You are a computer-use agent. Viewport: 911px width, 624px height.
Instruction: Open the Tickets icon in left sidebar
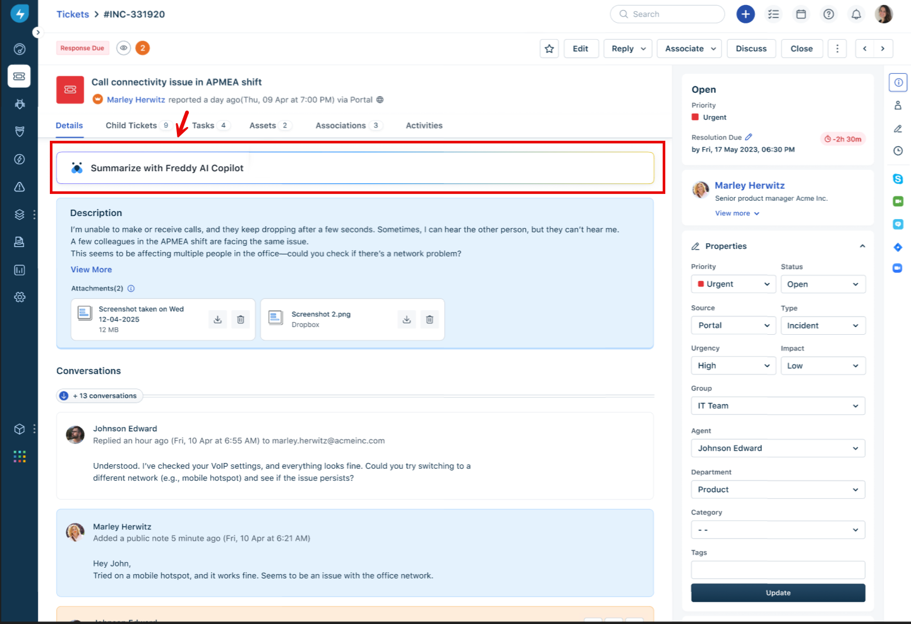pos(20,76)
